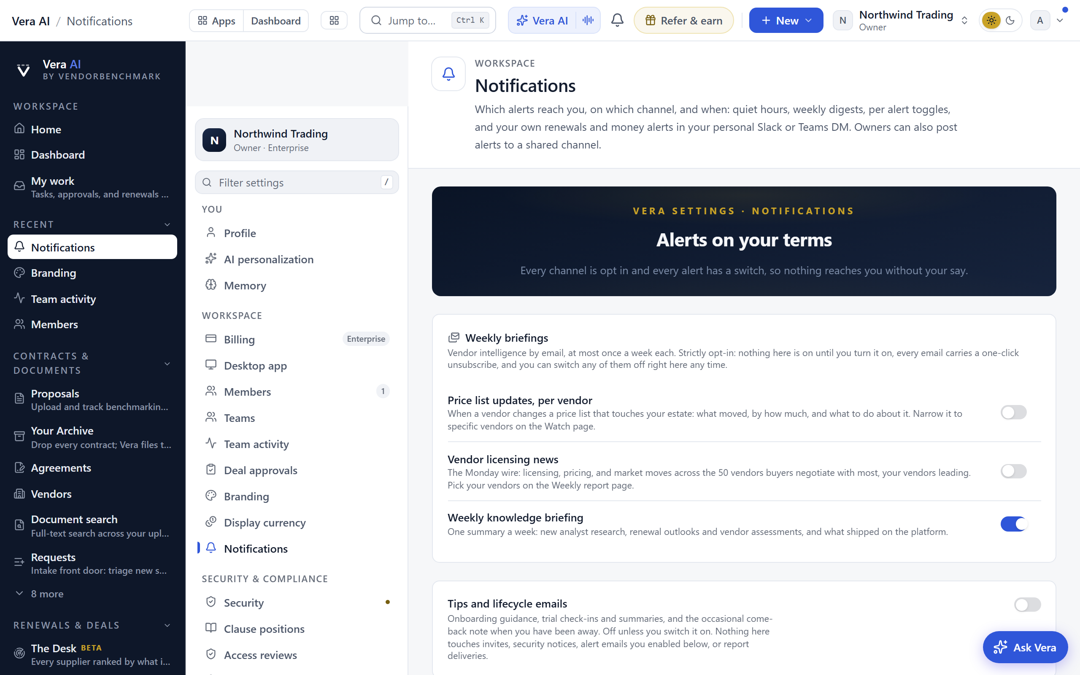Viewport: 1080px width, 675px height.
Task: Disable Weekly knowledge briefing toggle
Action: coord(1013,524)
